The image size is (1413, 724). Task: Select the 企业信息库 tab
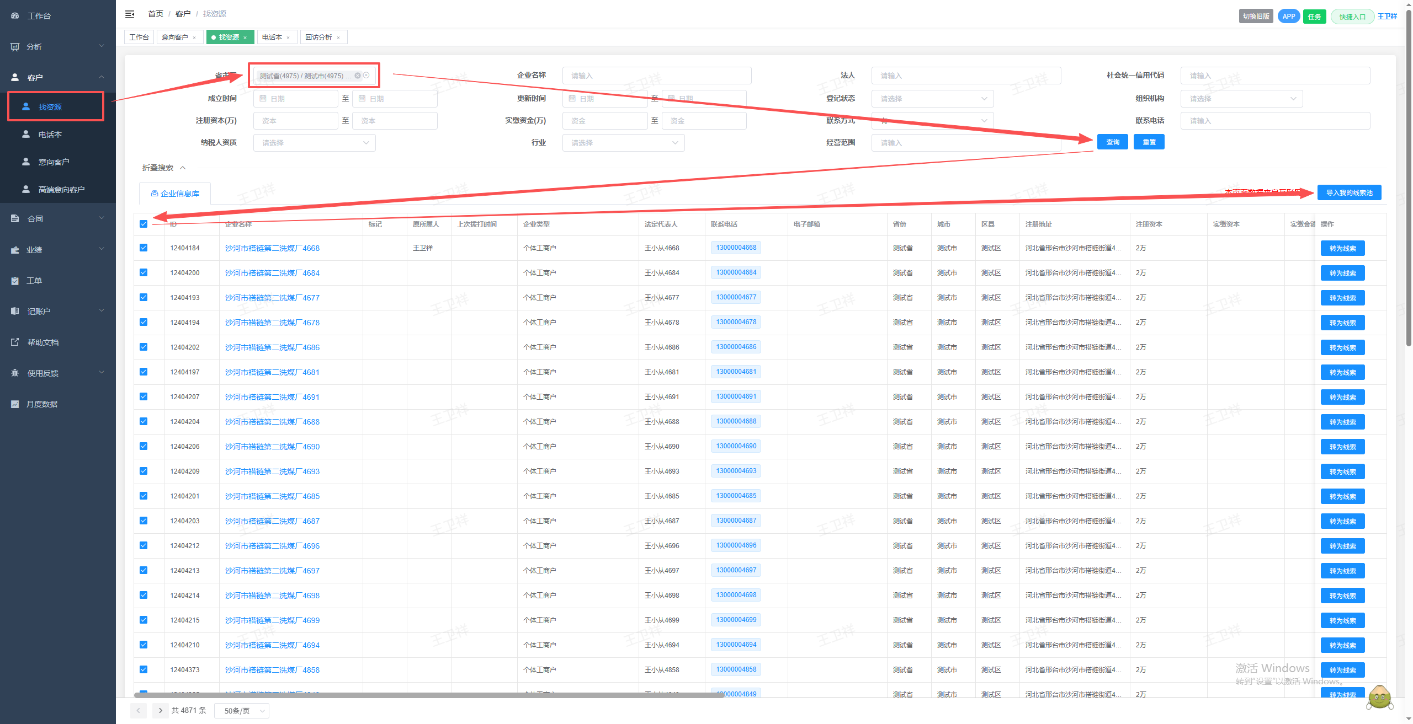[x=175, y=194]
